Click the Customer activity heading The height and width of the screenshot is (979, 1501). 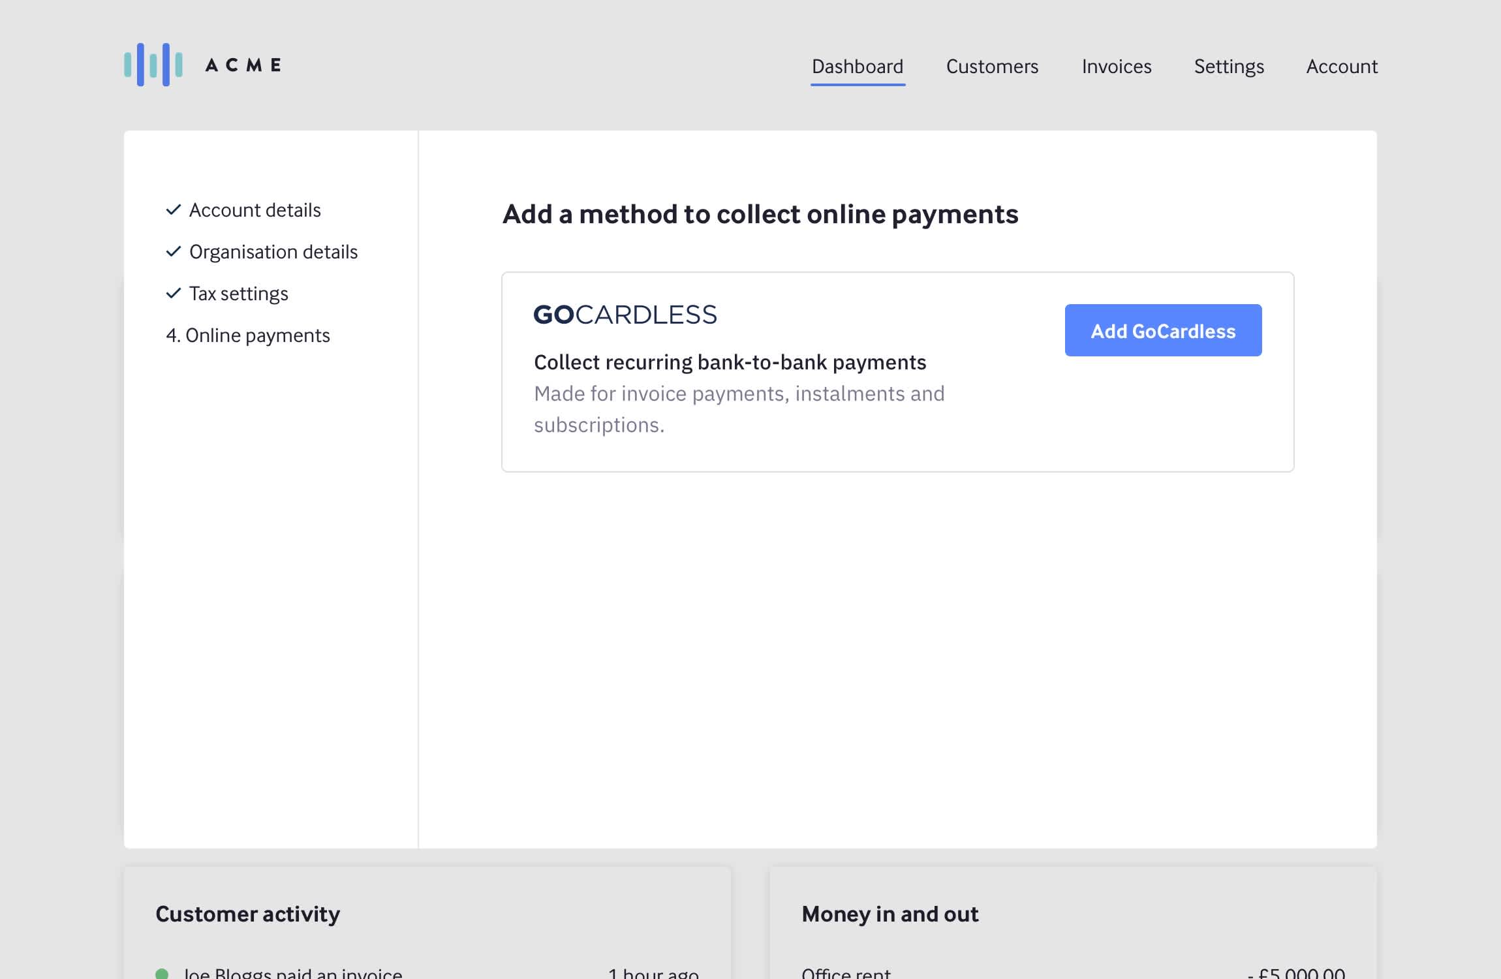coord(247,914)
